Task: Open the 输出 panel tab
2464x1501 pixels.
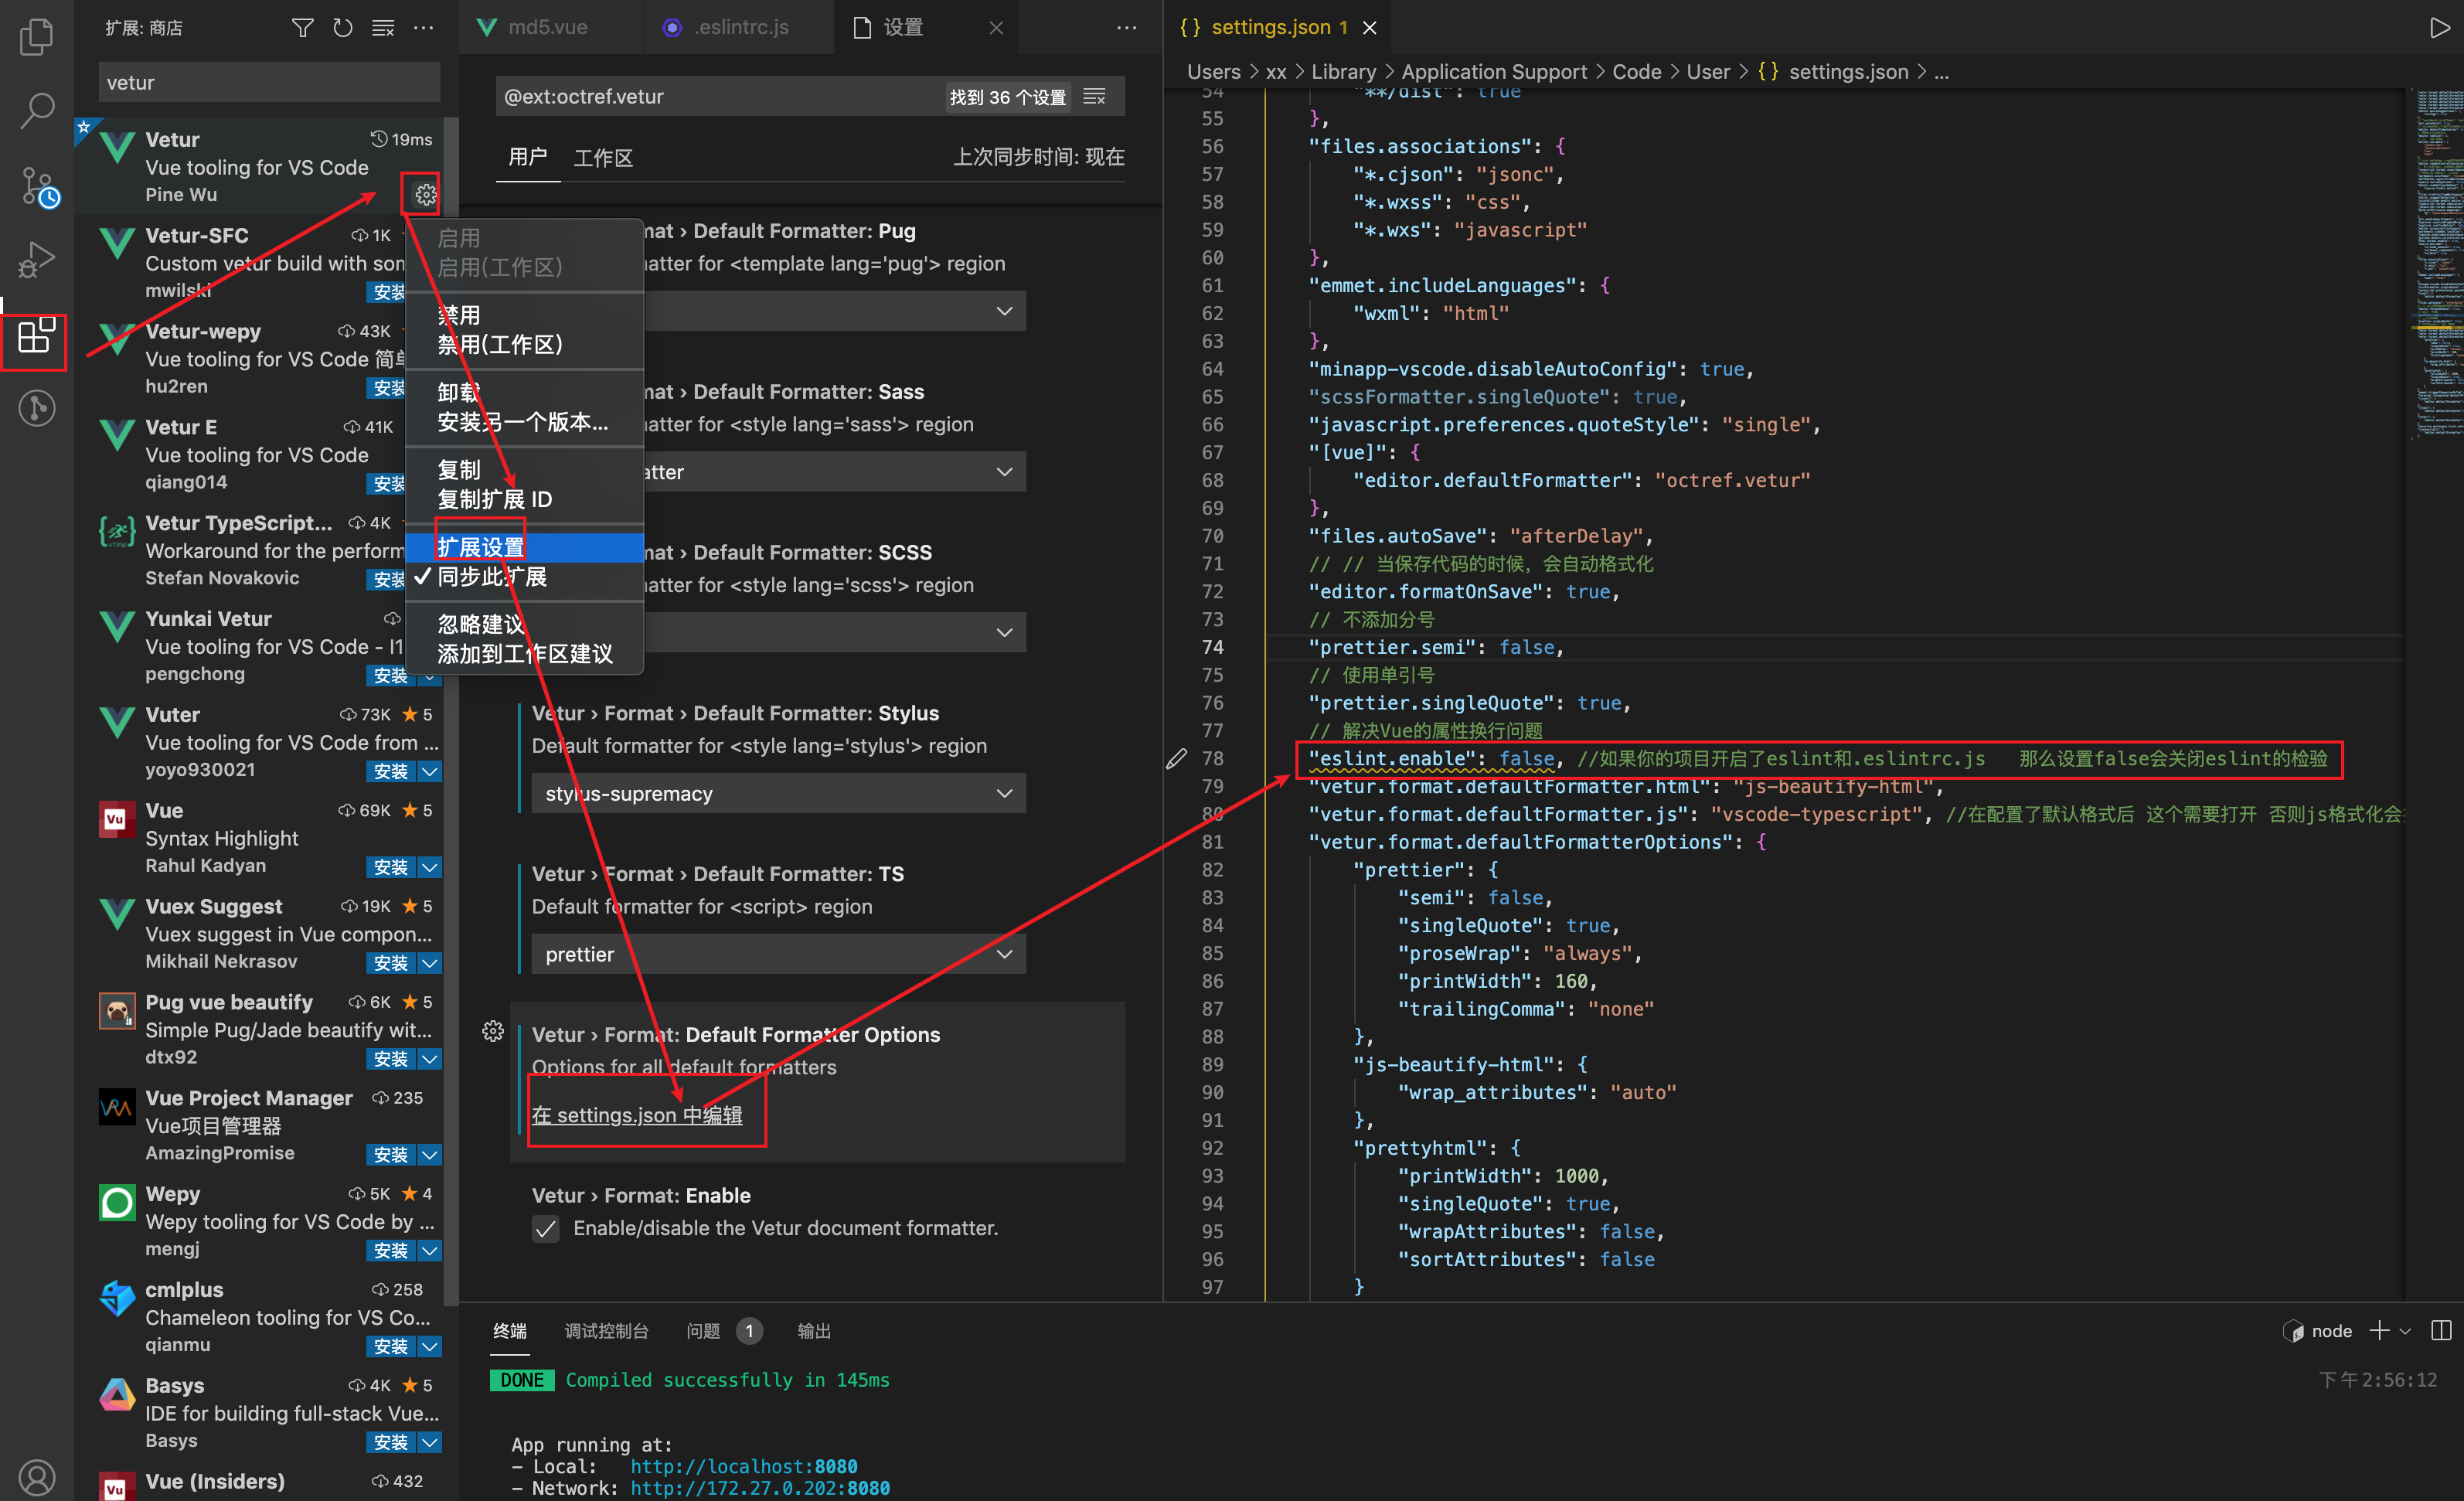Action: [x=814, y=1331]
